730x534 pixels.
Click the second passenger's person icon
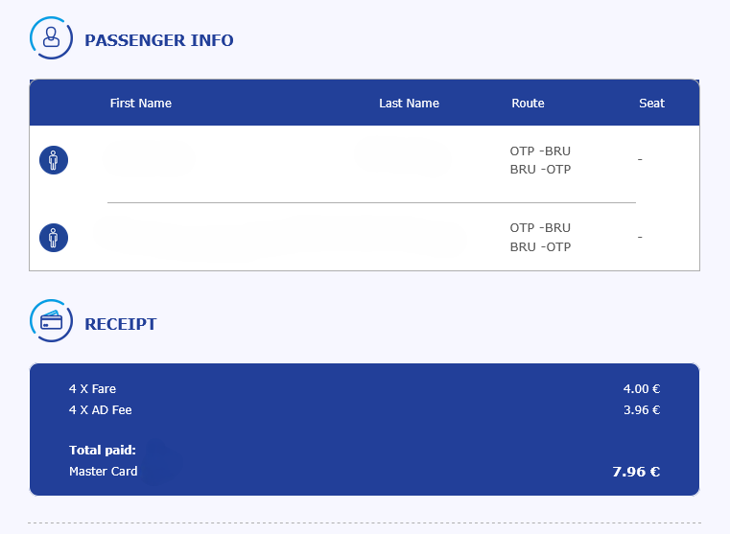click(54, 237)
